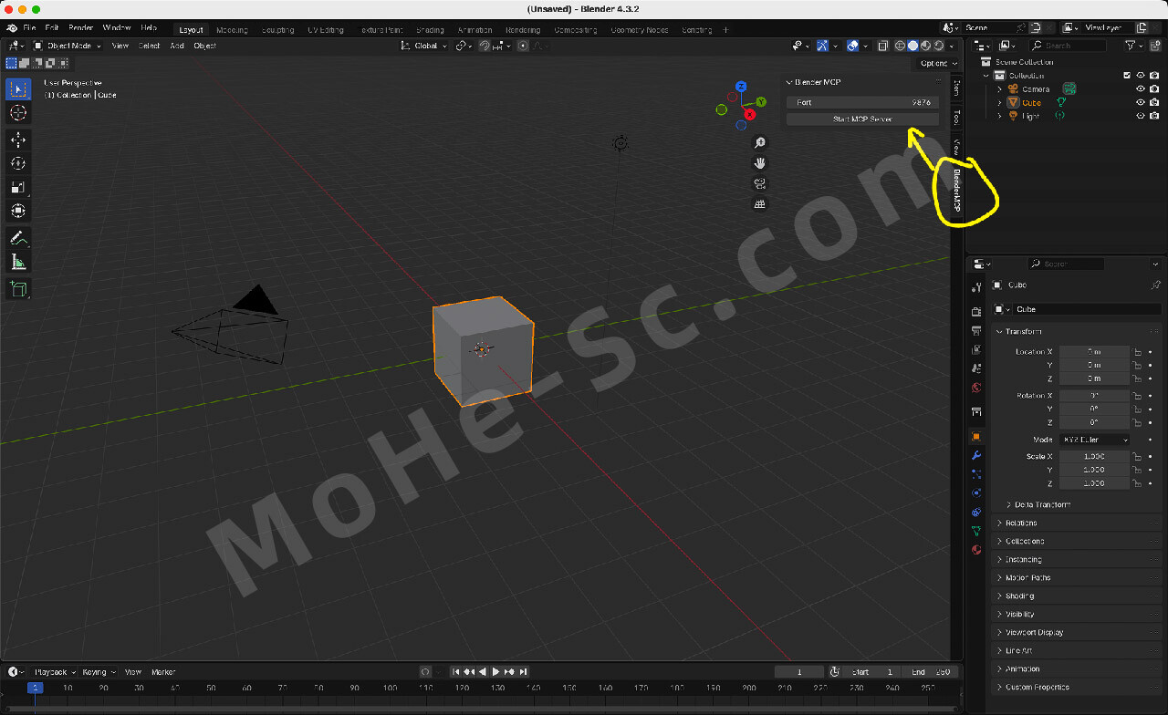This screenshot has width=1168, height=715.
Task: Open the Keying popover in the timeline
Action: [x=99, y=672]
